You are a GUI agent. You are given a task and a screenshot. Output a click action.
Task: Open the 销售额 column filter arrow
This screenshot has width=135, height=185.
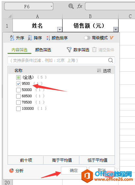116,29
